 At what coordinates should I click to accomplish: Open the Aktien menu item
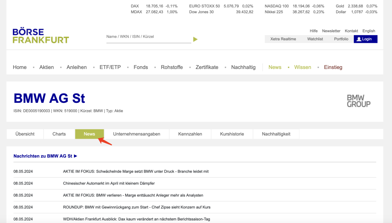pyautogui.click(x=46, y=67)
